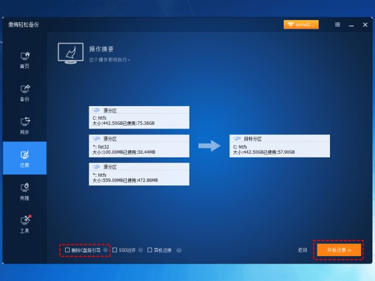
Task: Click help icon next to 删除C盘前引导
Action: (106, 250)
